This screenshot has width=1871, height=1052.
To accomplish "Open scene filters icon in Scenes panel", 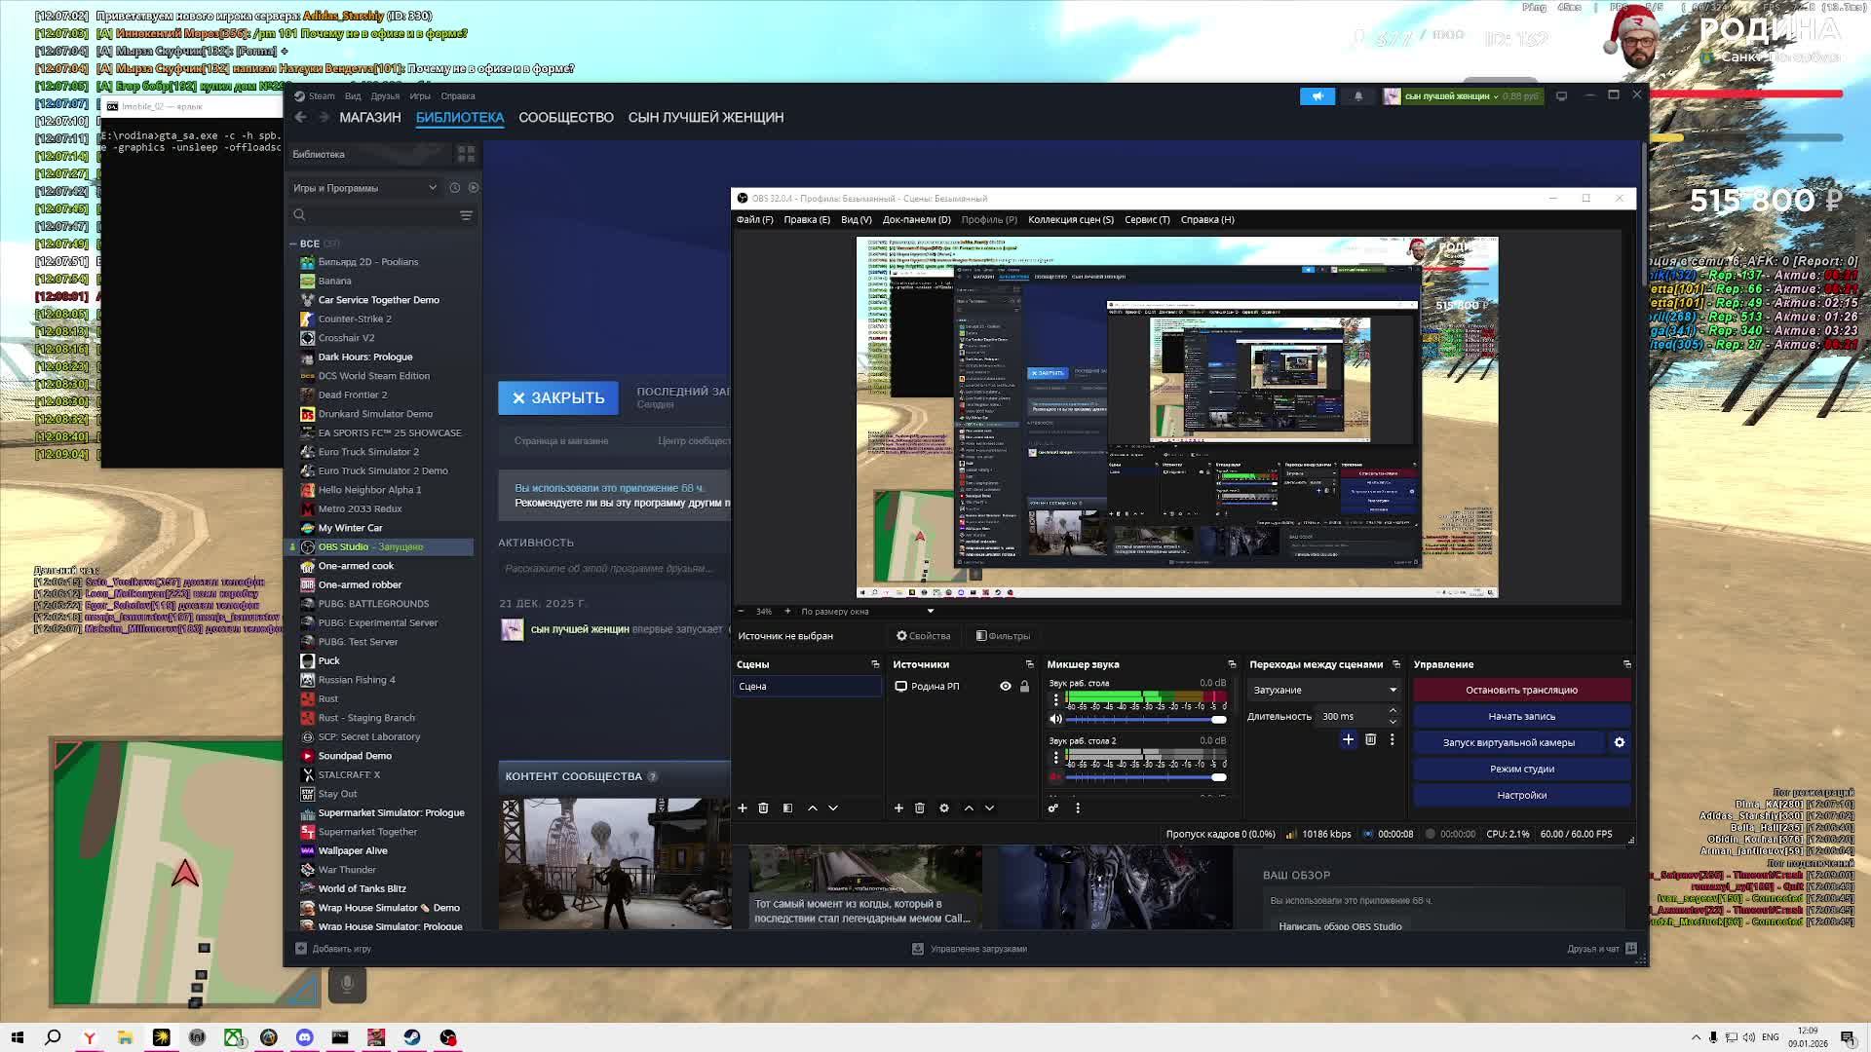I will point(787,808).
